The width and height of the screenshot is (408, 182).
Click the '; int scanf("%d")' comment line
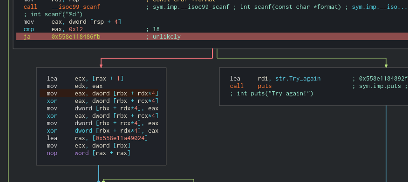click(53, 14)
